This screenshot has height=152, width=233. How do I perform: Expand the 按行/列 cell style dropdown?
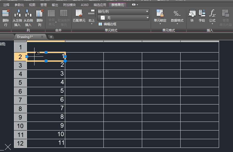pyautogui.click(x=147, y=11)
